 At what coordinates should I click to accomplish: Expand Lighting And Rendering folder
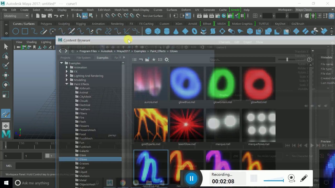(66, 76)
